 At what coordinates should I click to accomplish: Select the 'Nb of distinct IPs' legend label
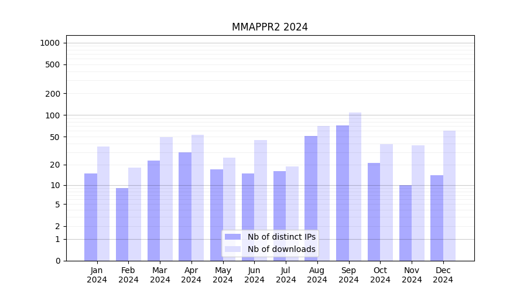(x=281, y=237)
